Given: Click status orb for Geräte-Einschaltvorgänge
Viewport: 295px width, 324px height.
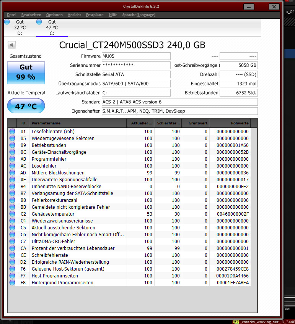Looking at the screenshot, I should point(12,152).
